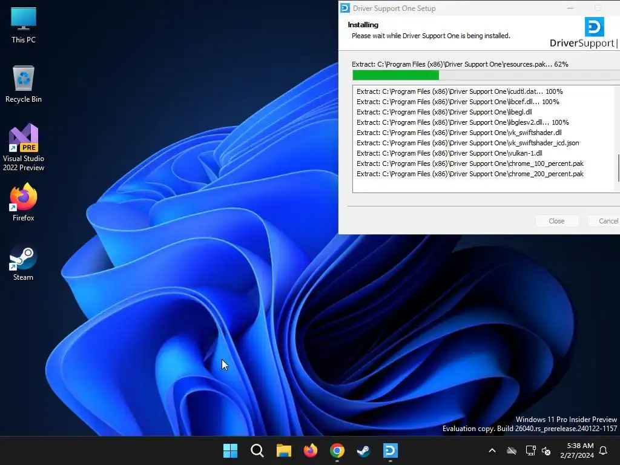Click Cancel in the installer

pyautogui.click(x=604, y=221)
